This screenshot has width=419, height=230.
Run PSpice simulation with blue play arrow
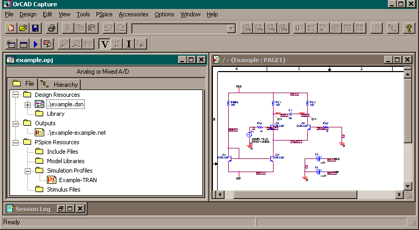(x=35, y=44)
